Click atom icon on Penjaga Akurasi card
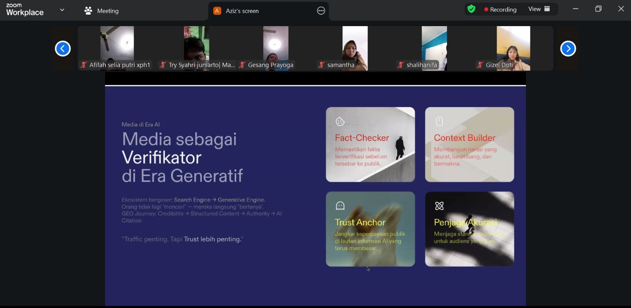The image size is (631, 308). click(x=439, y=206)
